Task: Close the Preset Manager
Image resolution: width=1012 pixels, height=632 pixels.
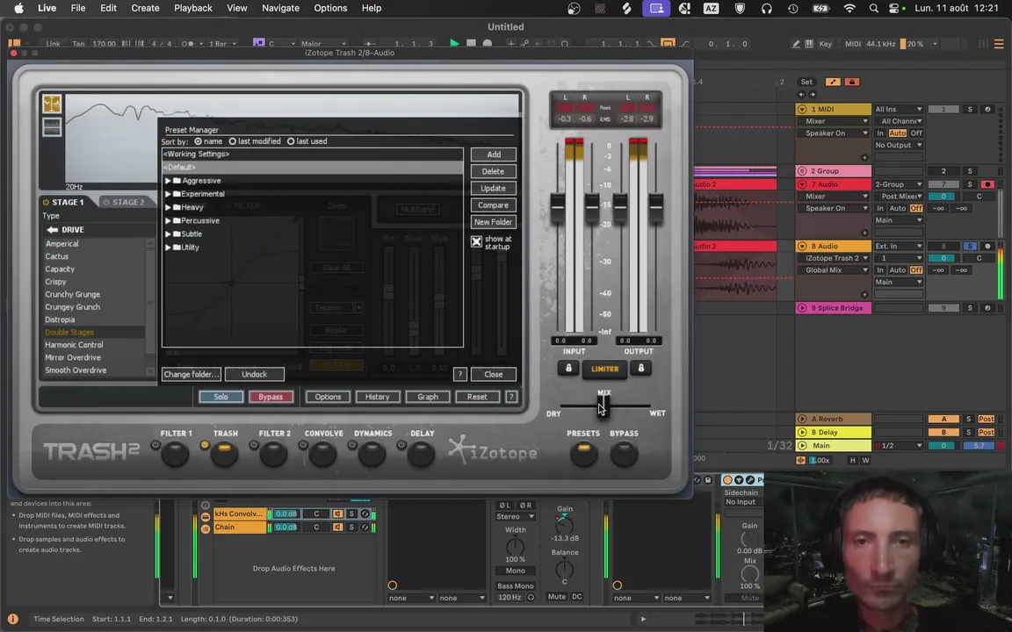Action: pos(493,374)
